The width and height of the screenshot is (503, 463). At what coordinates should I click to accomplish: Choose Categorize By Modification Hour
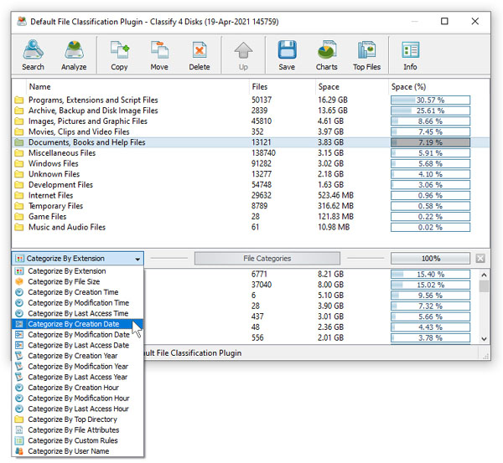pyautogui.click(x=78, y=398)
